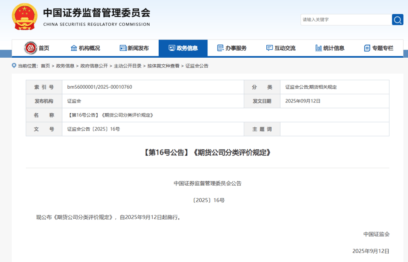
Task: Click the speech-bubble icon beside 互动交流
Action: pos(269,48)
